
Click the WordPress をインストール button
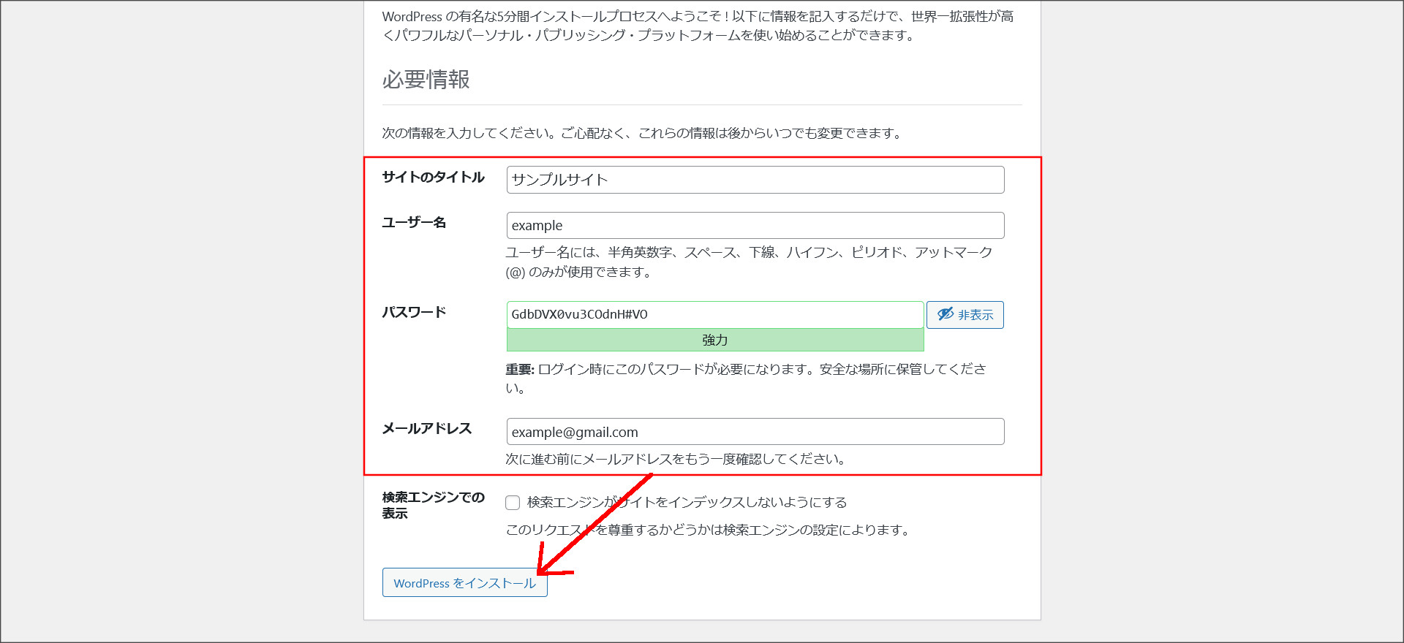(464, 583)
